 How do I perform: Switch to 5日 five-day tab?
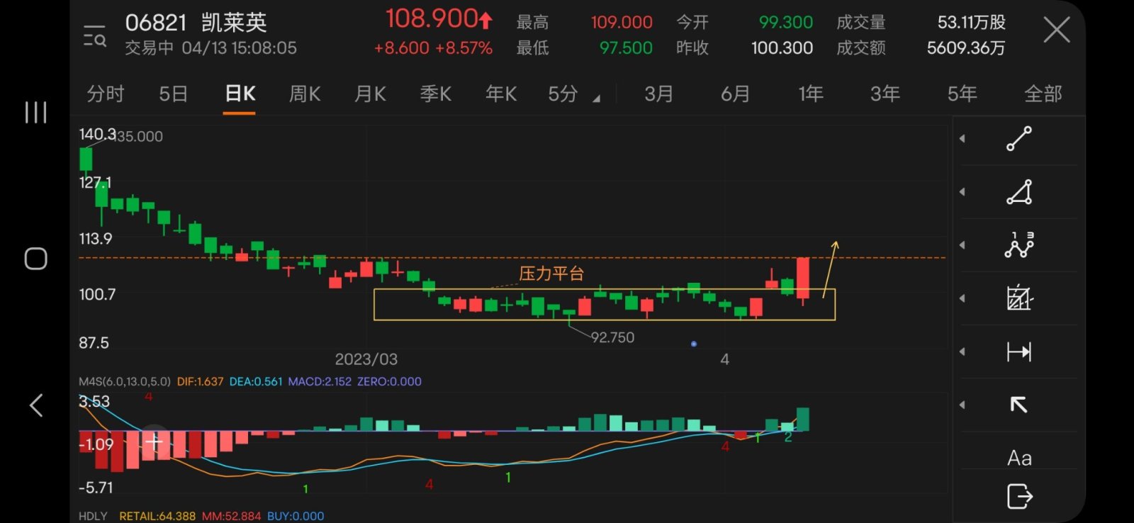(173, 94)
